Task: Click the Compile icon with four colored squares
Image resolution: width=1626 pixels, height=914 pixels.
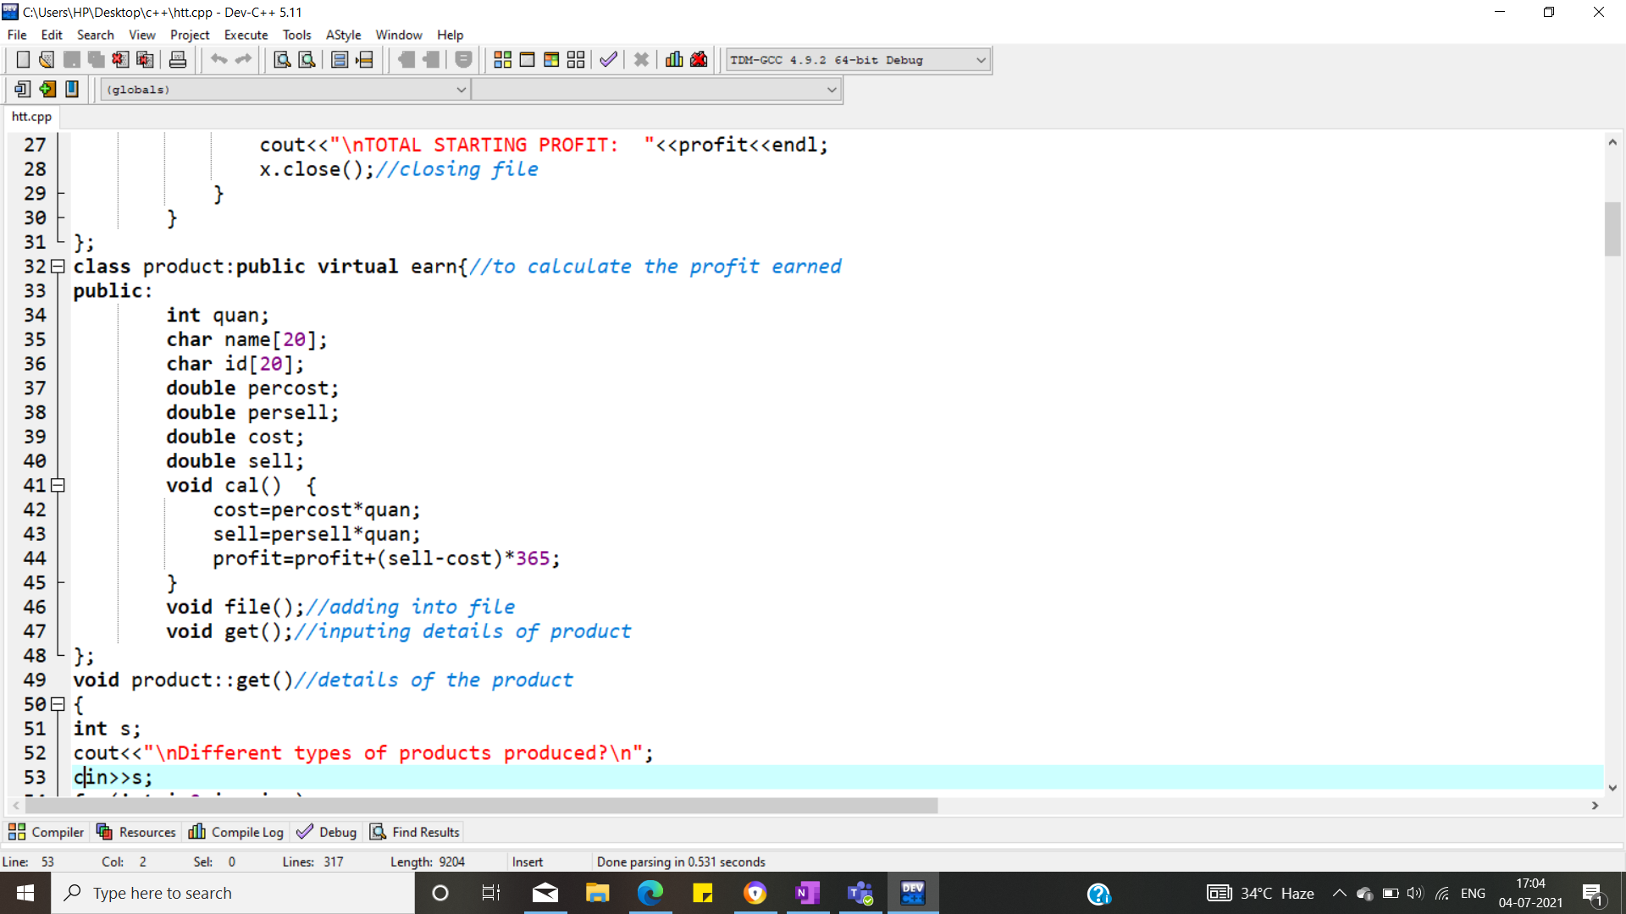Action: 502,60
